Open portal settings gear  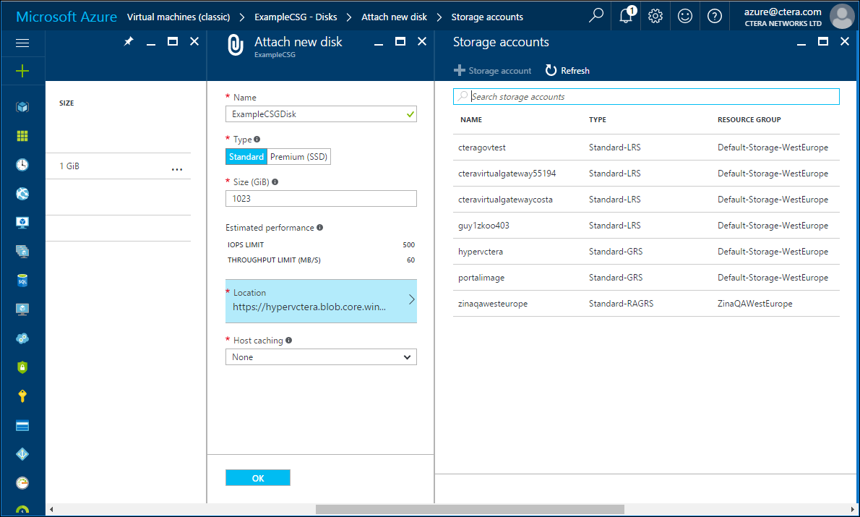point(655,16)
